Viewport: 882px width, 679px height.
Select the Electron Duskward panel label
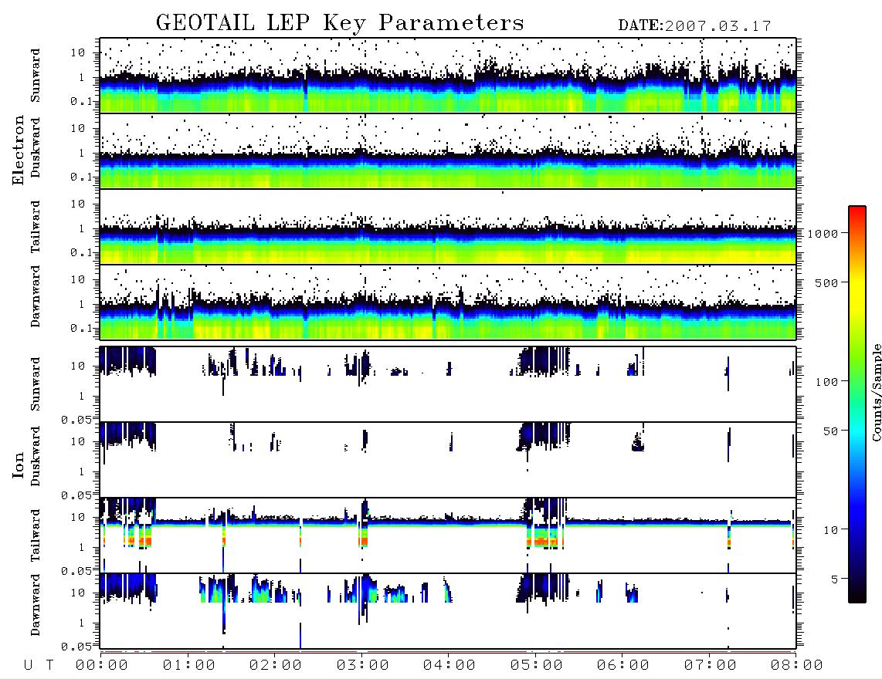36,147
